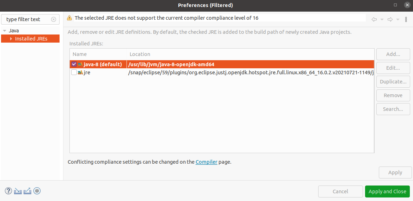The height and width of the screenshot is (201, 413).
Task: Clear the filter text with the X icon
Action: [x=54, y=19]
